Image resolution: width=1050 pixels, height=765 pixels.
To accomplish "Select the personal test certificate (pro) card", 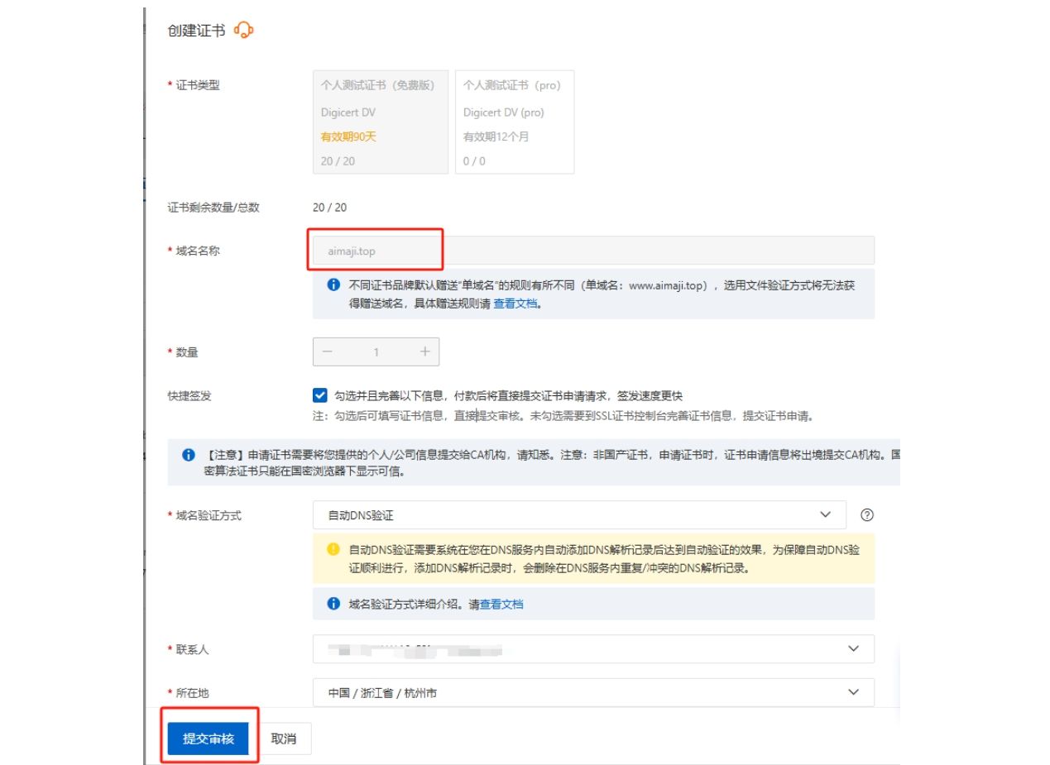I will tap(515, 122).
